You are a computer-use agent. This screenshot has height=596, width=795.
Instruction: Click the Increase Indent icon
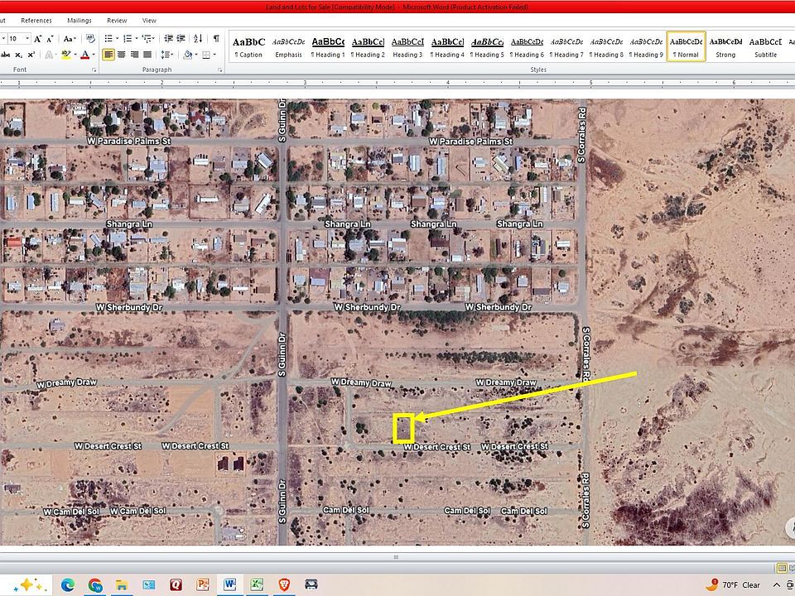tap(181, 39)
